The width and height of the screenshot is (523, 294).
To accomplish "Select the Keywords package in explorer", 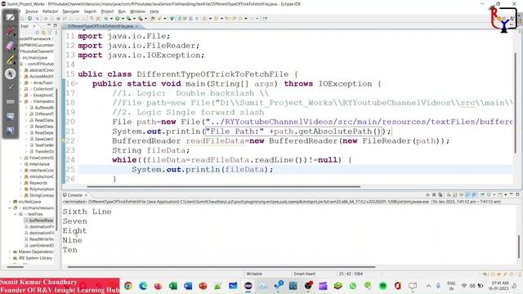I will [x=38, y=183].
